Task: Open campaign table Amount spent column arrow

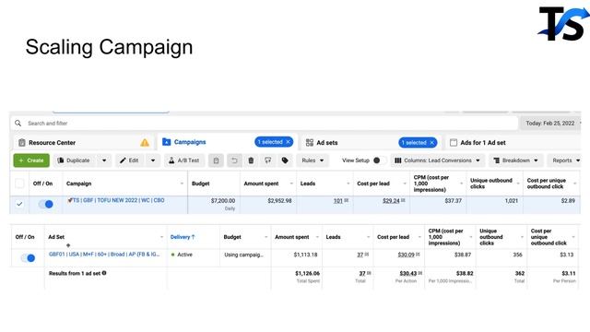Action: pyautogui.click(x=291, y=184)
